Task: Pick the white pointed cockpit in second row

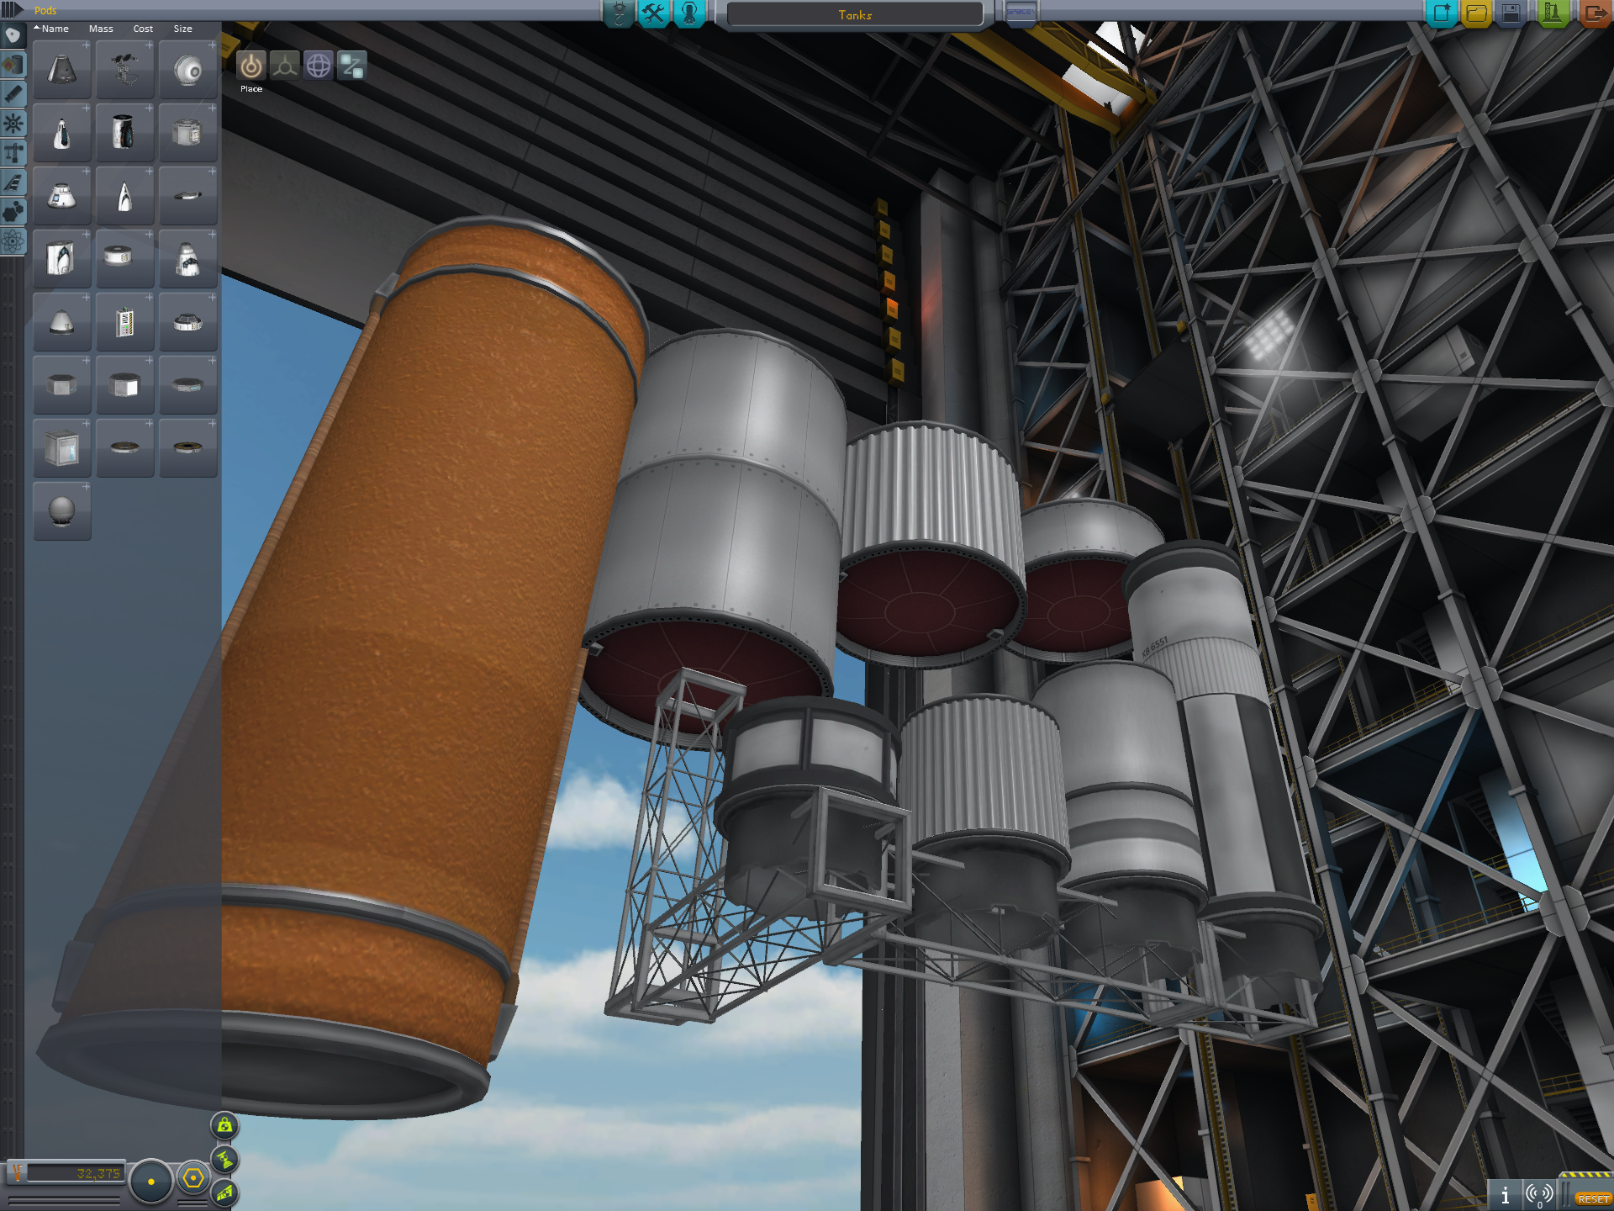Action: coord(62,133)
